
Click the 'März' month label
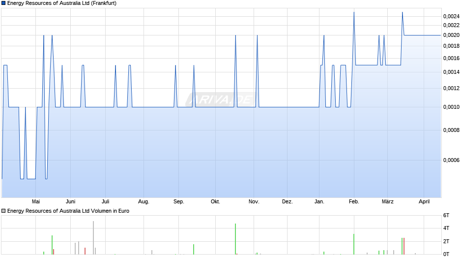[387, 201]
